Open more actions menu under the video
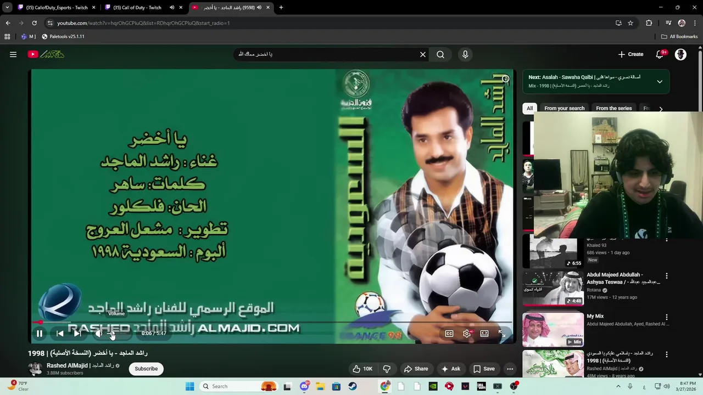 point(510,369)
